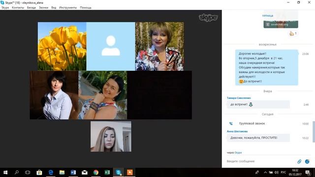
Task: Select the yellow tulips participant tile
Action: 62,46
